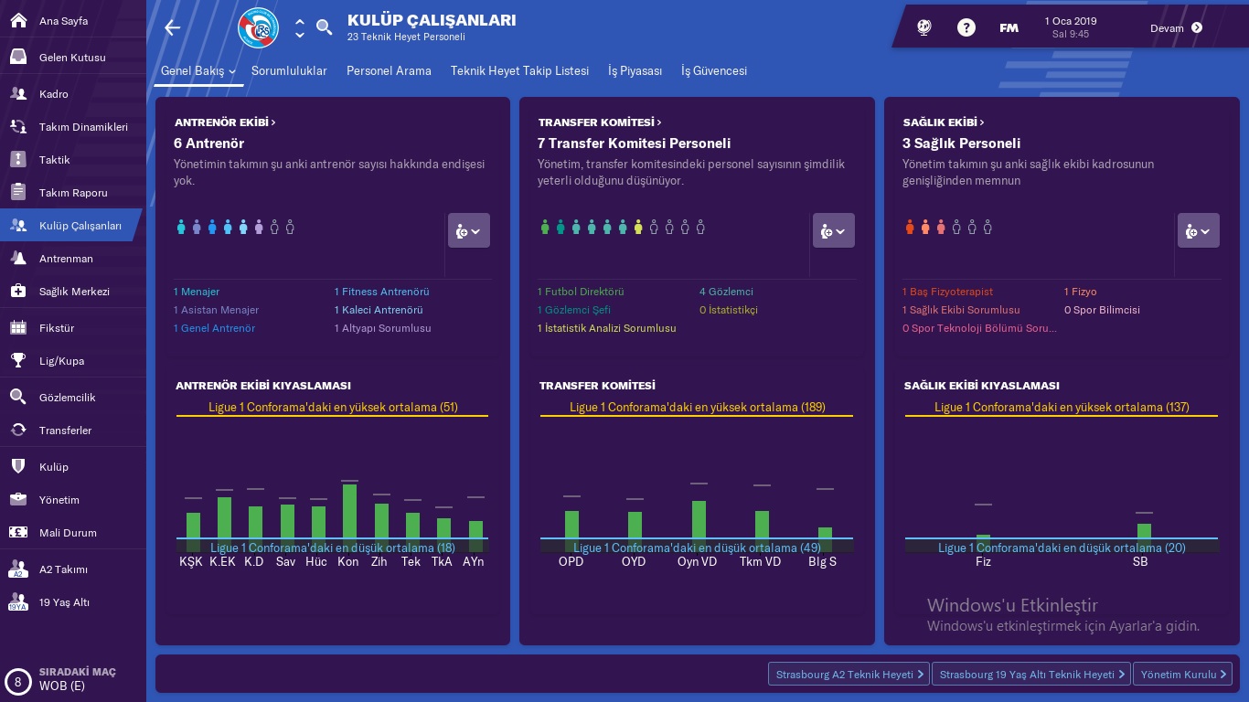Click the Strasbourg club badge
This screenshot has height=702, width=1249.
point(258,28)
